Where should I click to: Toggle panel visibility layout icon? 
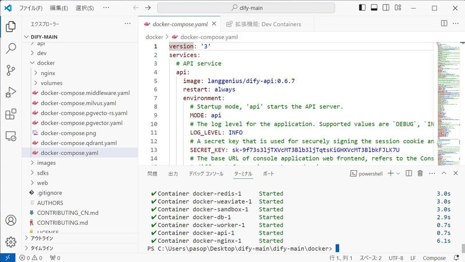click(x=374, y=8)
